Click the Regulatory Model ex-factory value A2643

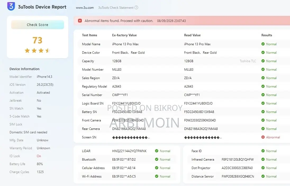point(116,87)
